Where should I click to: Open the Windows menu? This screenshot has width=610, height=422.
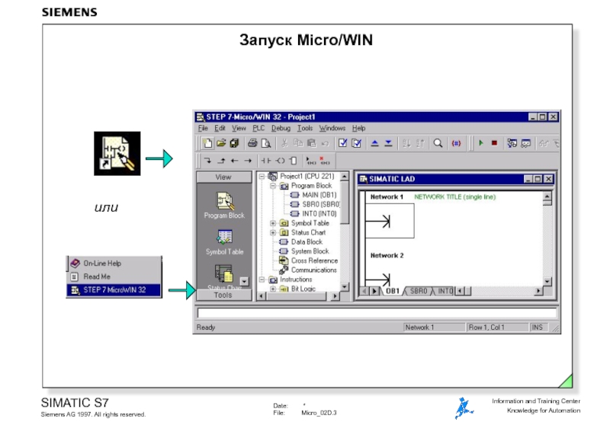(332, 128)
